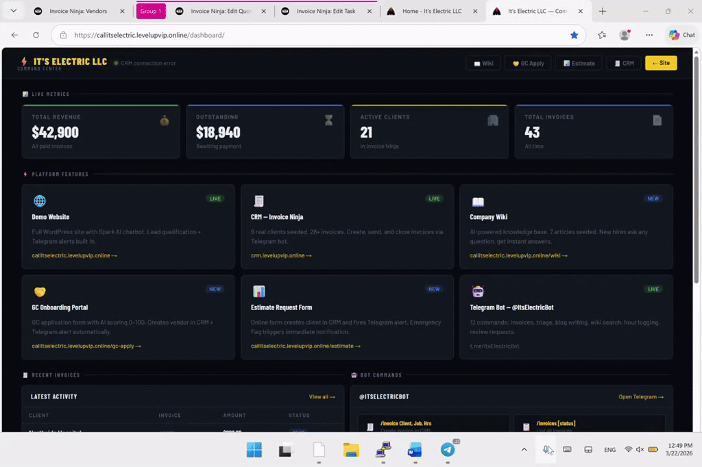This screenshot has width=702, height=467.
Task: Open the crm.levelupvip.online link
Action: click(281, 255)
